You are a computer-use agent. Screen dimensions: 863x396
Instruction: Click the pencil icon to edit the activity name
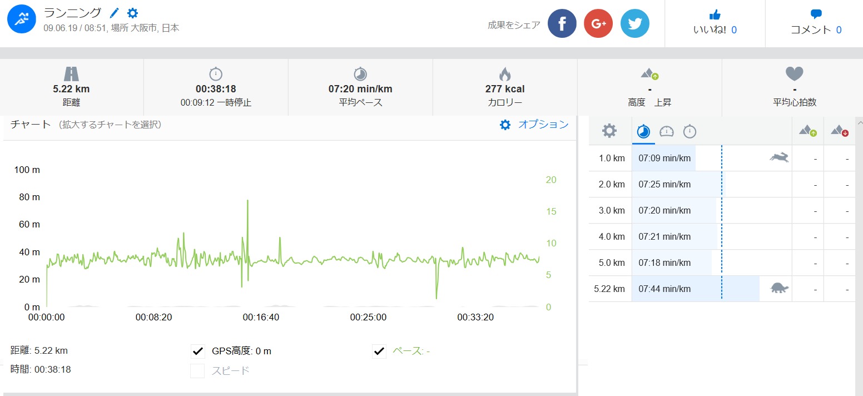[115, 13]
